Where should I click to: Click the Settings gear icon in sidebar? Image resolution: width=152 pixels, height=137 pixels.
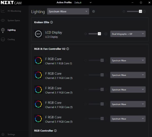(x=3, y=134)
